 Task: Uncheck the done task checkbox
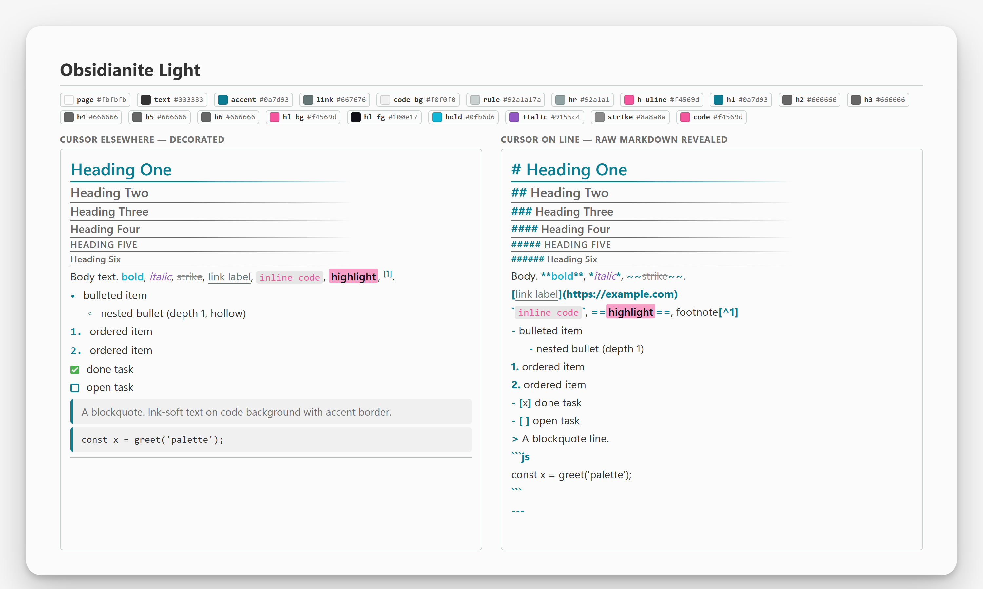(x=75, y=370)
